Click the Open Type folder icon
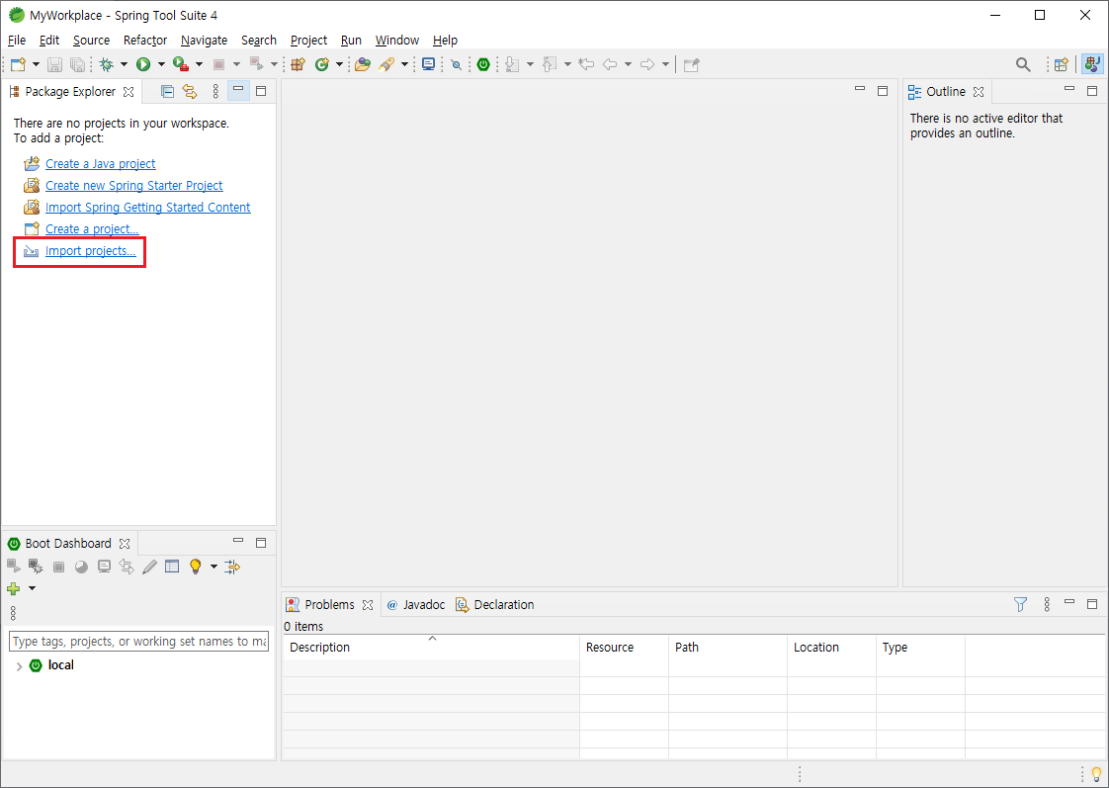Image resolution: width=1109 pixels, height=788 pixels. click(363, 64)
